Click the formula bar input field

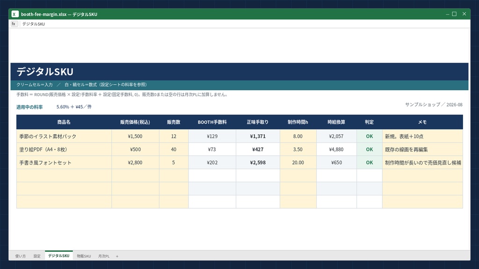coord(244,24)
